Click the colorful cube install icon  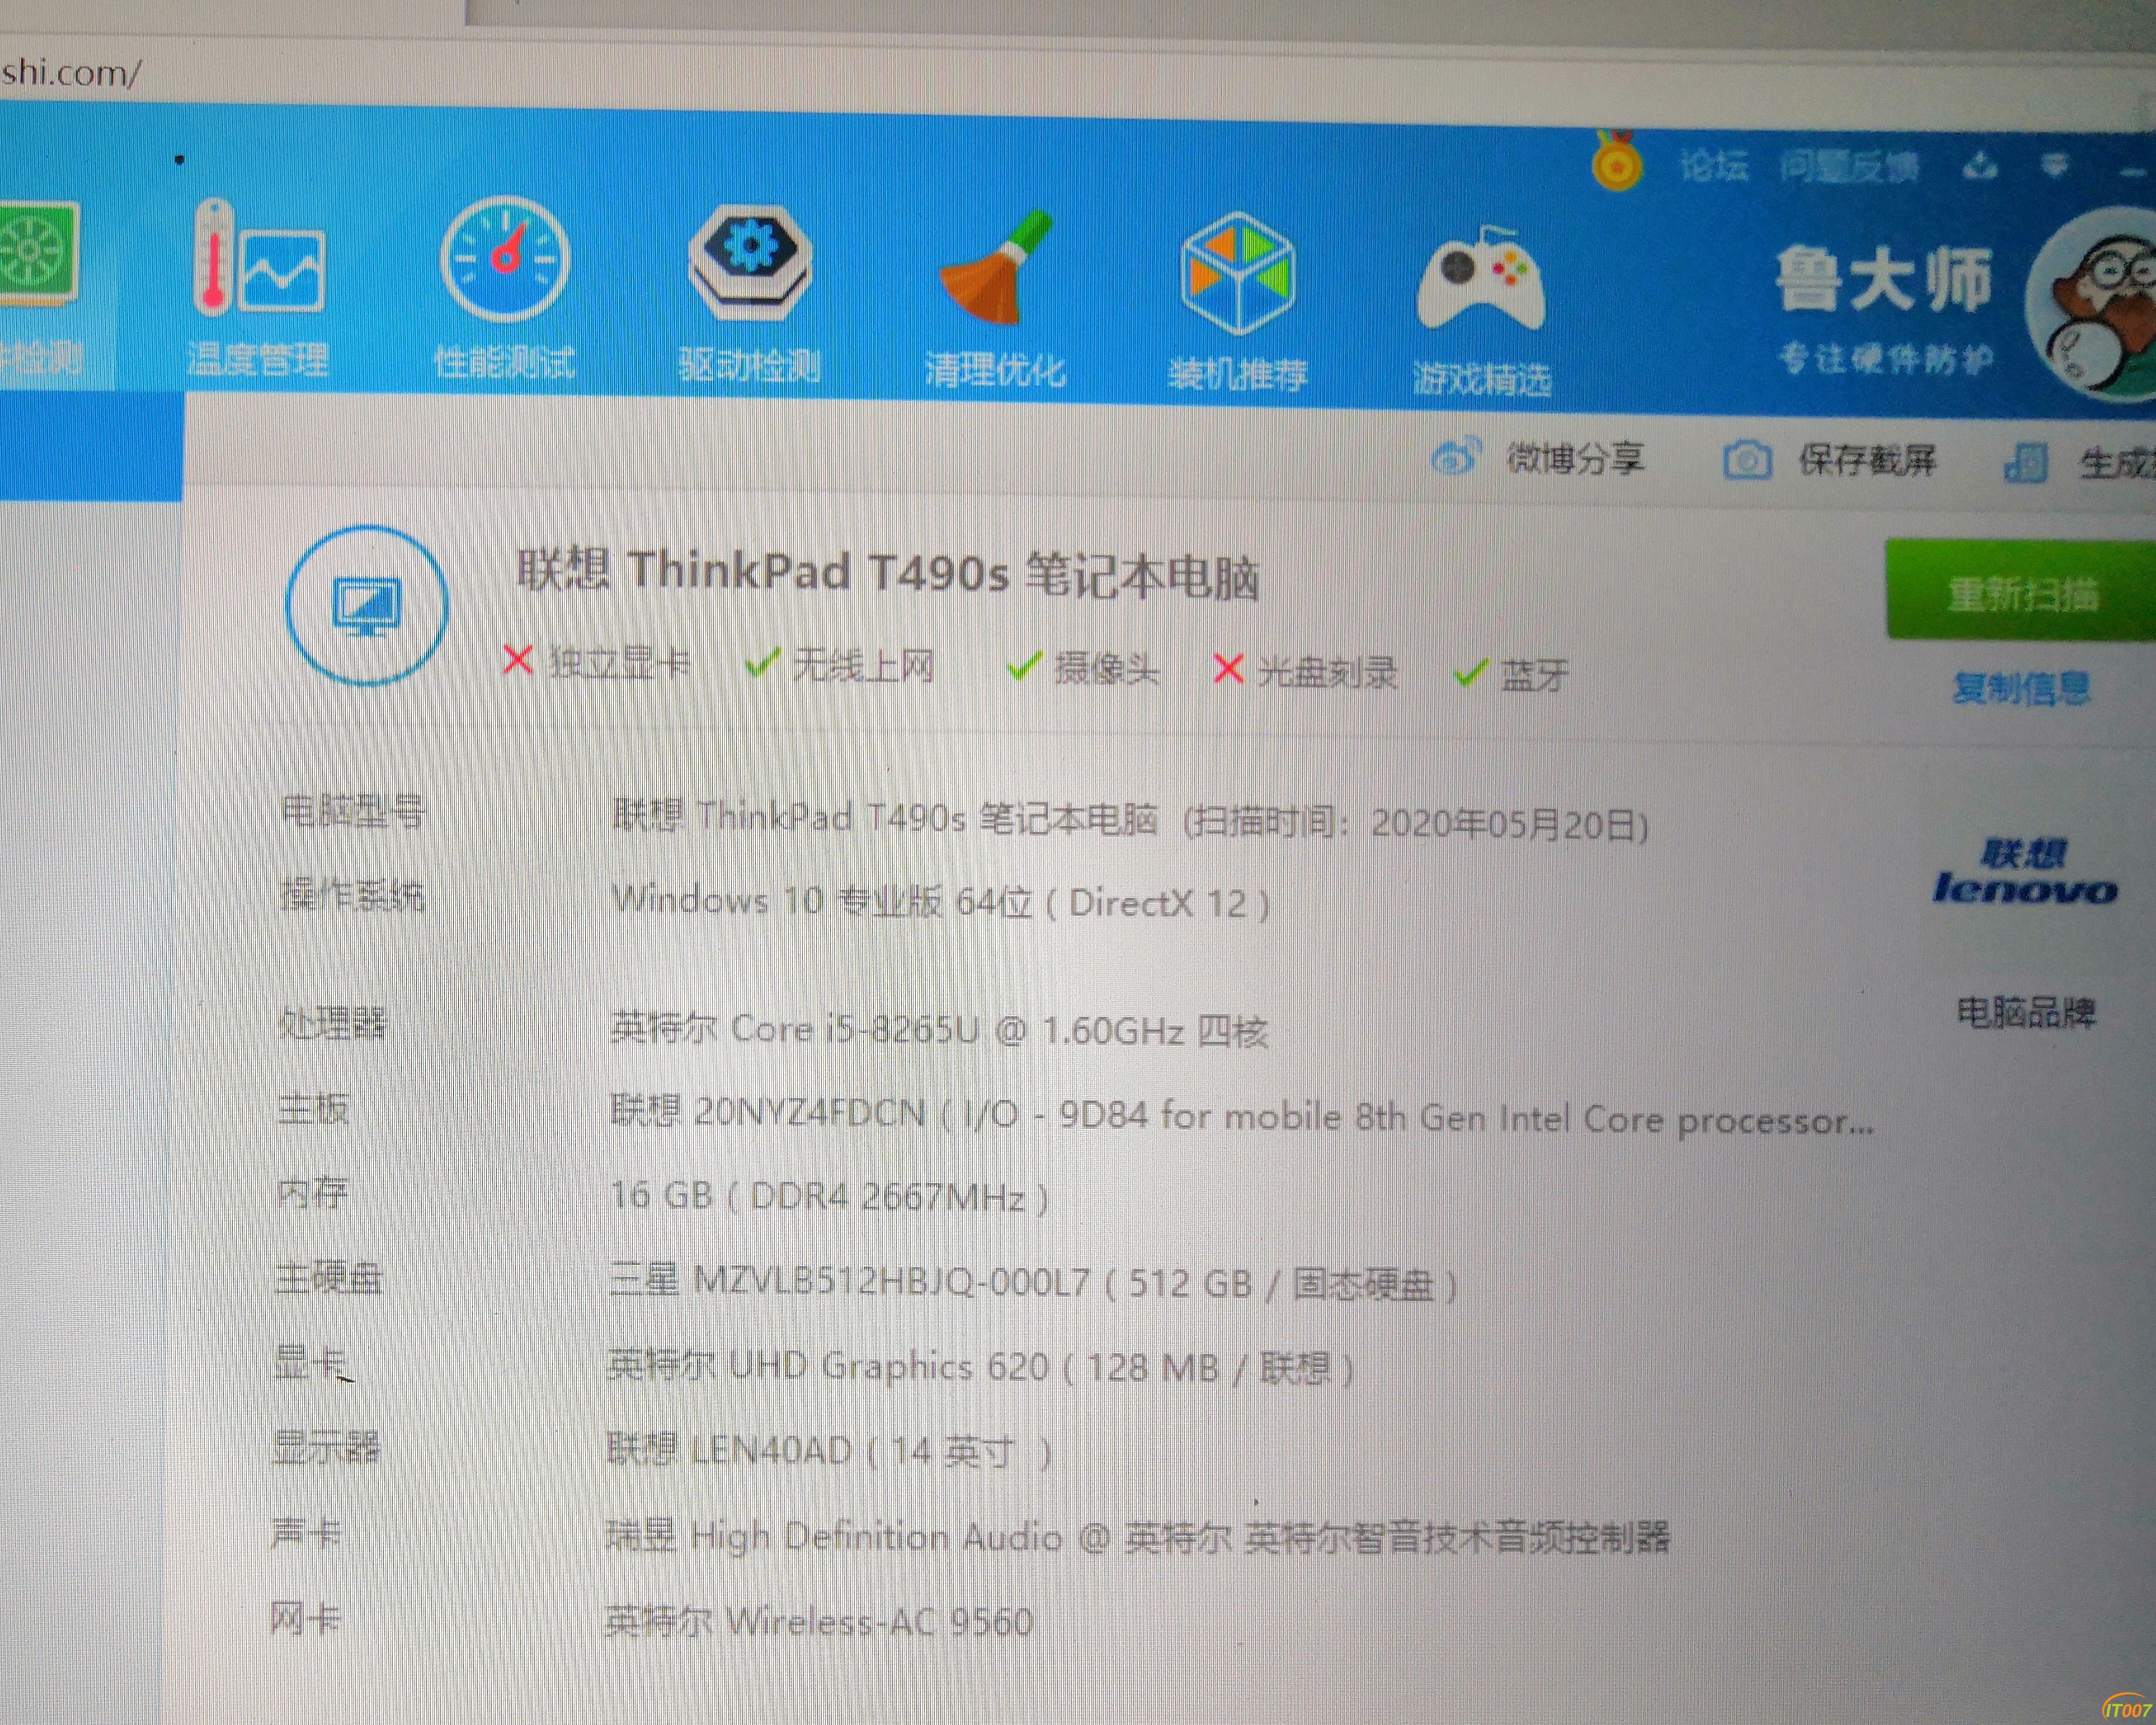point(1238,273)
